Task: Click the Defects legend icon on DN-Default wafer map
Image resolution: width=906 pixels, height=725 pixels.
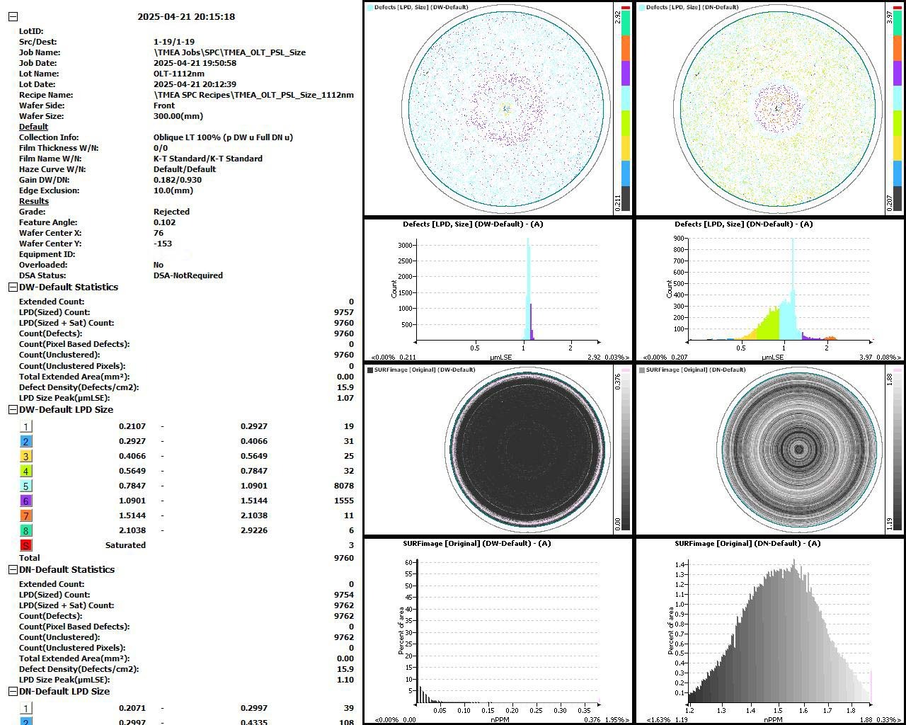Action: point(643,6)
